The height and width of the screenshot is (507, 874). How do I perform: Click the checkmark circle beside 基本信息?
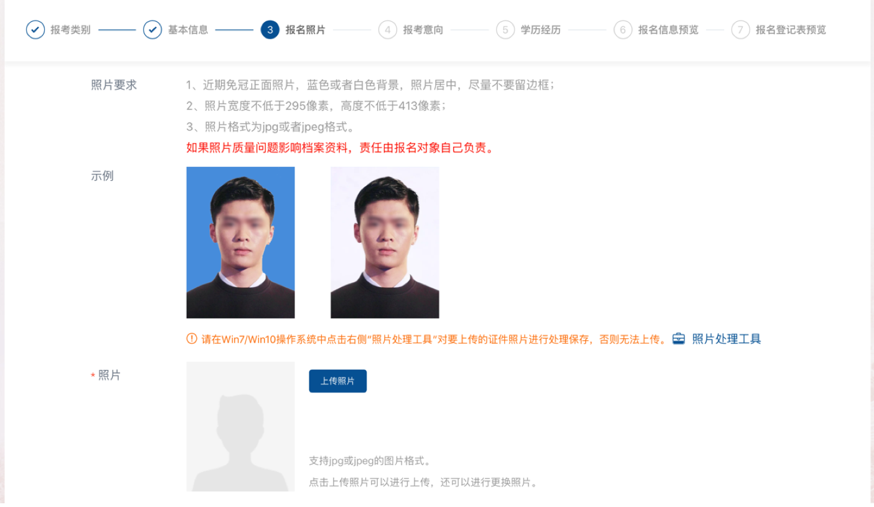(153, 30)
